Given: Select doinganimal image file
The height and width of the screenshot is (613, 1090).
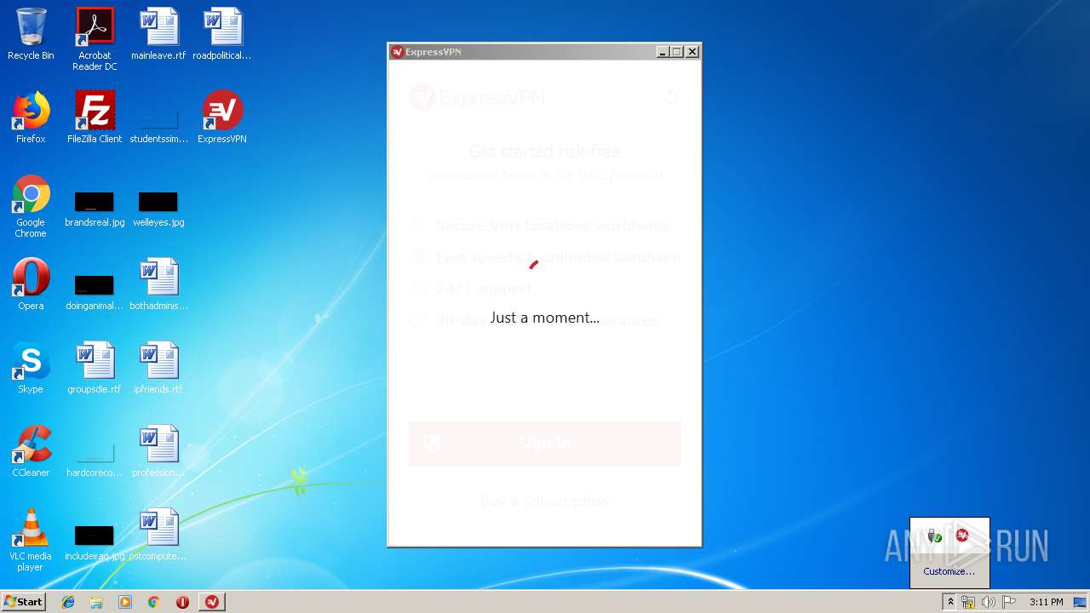Looking at the screenshot, I should (95, 292).
